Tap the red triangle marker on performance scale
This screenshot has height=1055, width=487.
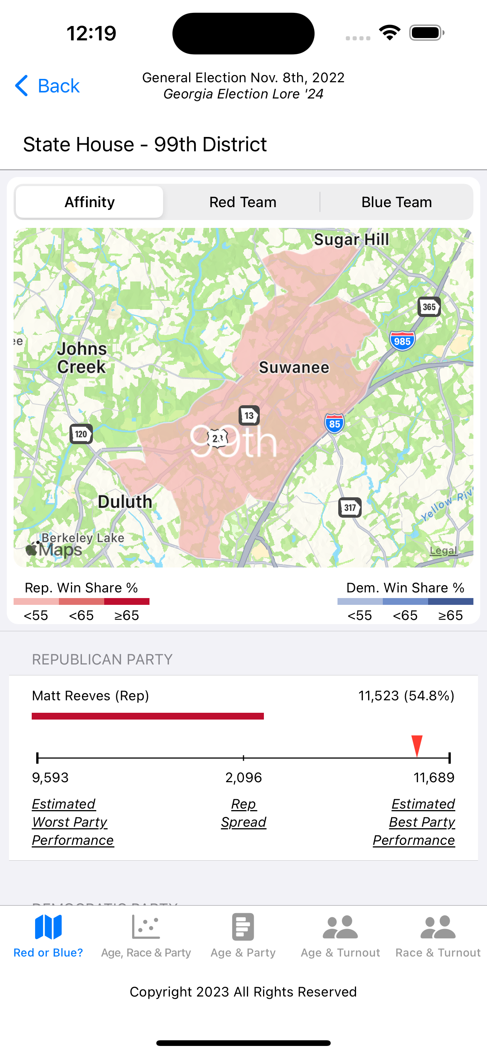click(417, 745)
